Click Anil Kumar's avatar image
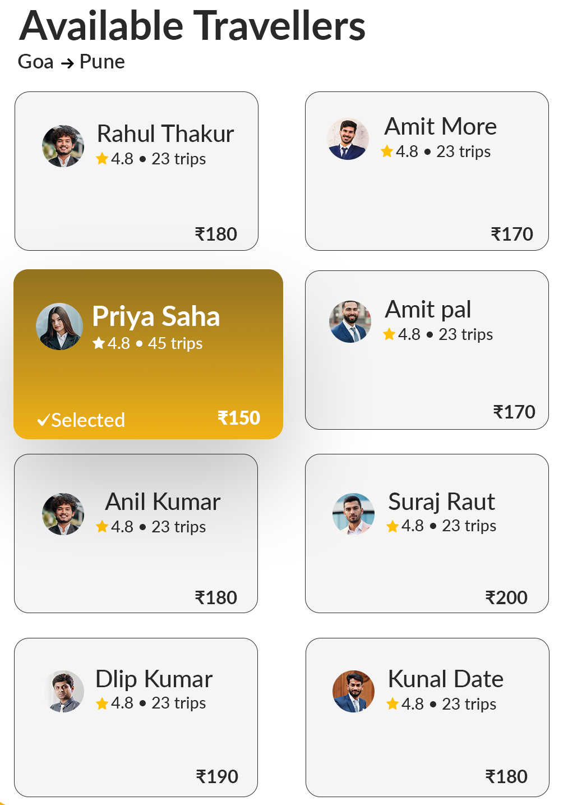Image resolution: width=568 pixels, height=805 pixels. coord(63,514)
